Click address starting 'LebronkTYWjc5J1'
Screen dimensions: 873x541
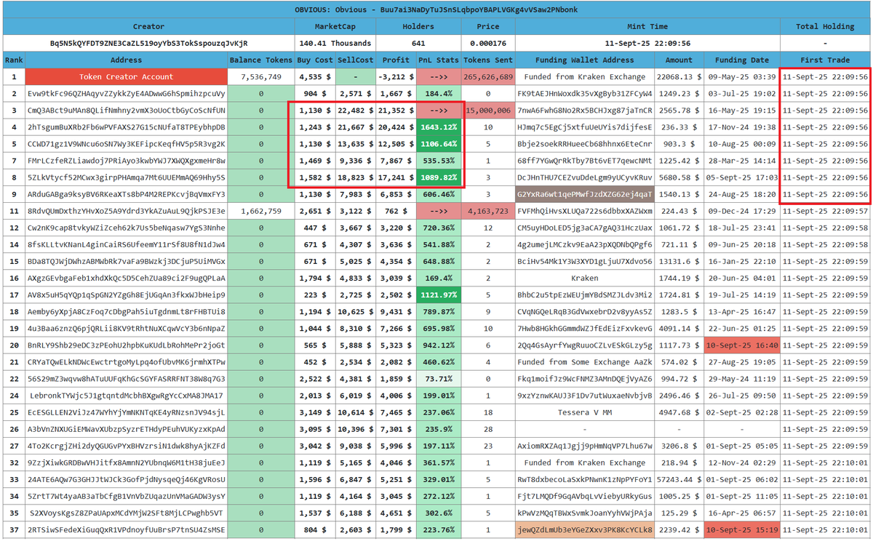[x=126, y=396]
